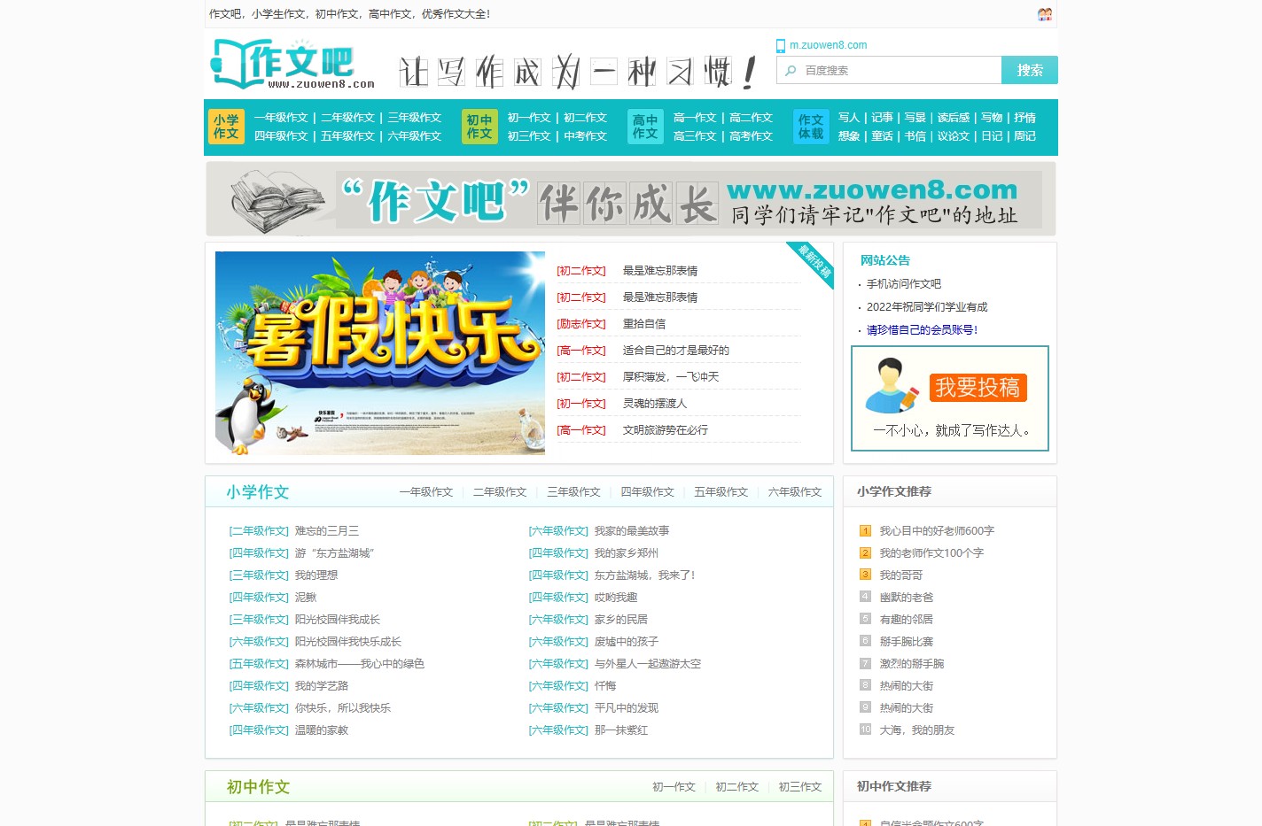
Task: Open the essay 难忘的三月三
Action: [327, 531]
